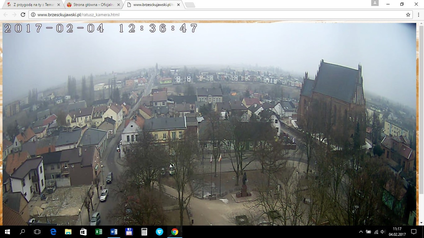Image resolution: width=424 pixels, height=238 pixels.
Task: Reload the webcam page
Action: click(23, 15)
